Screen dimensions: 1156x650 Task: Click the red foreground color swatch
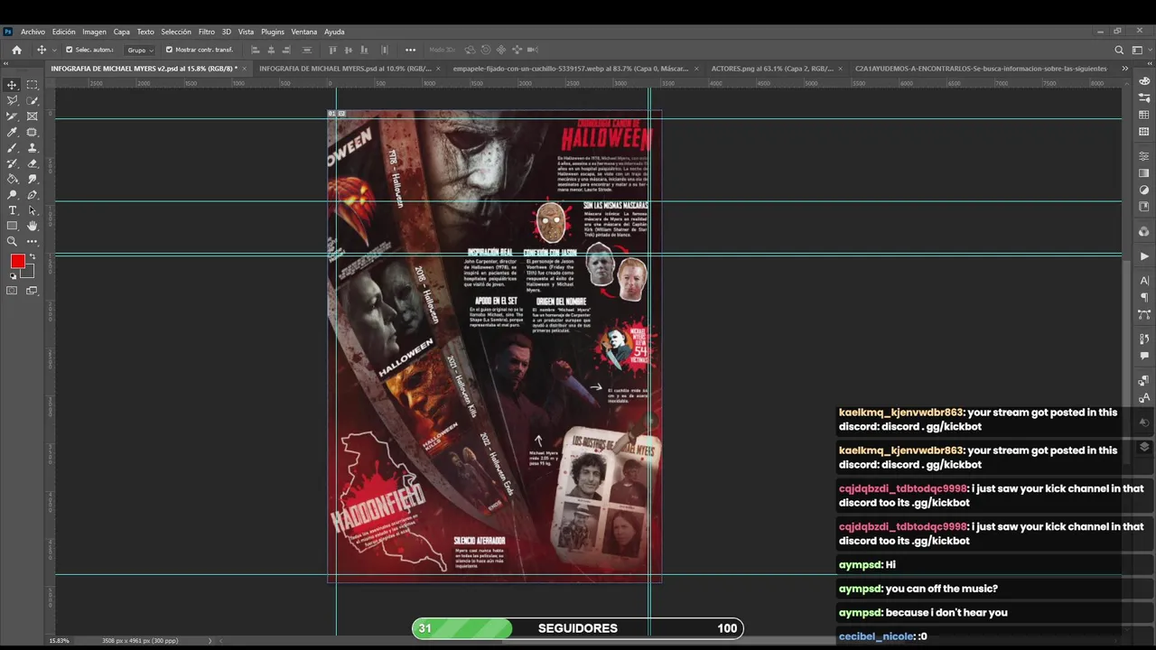coord(17,261)
